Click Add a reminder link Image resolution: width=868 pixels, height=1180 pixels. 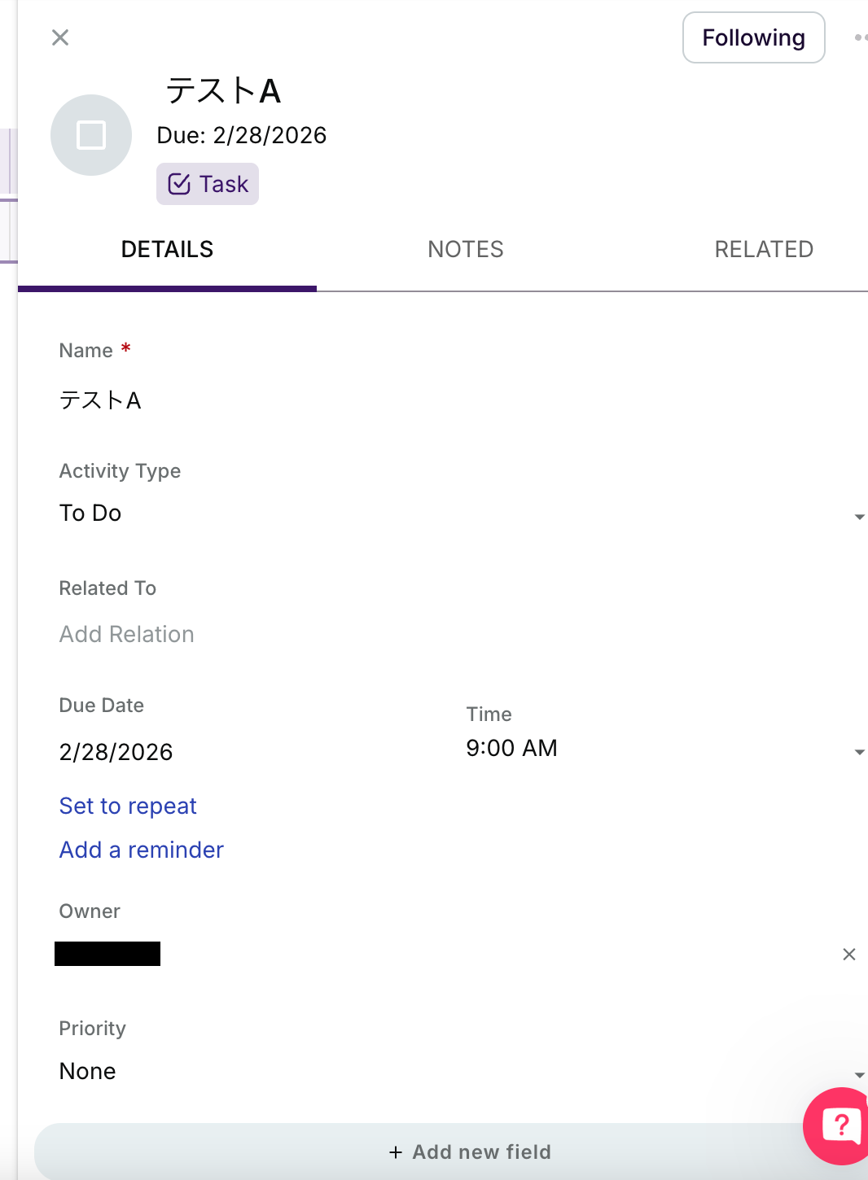pos(142,850)
